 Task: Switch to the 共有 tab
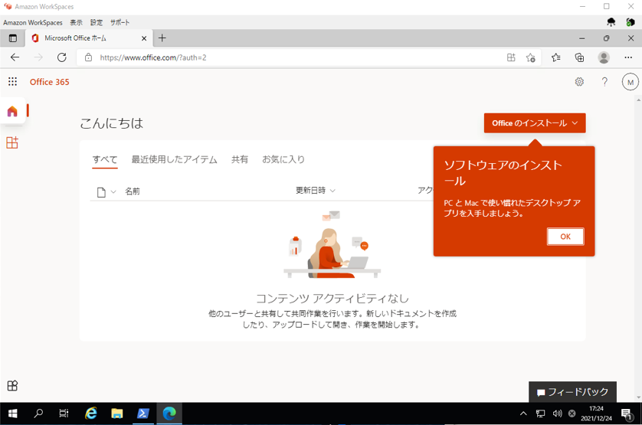(x=240, y=159)
